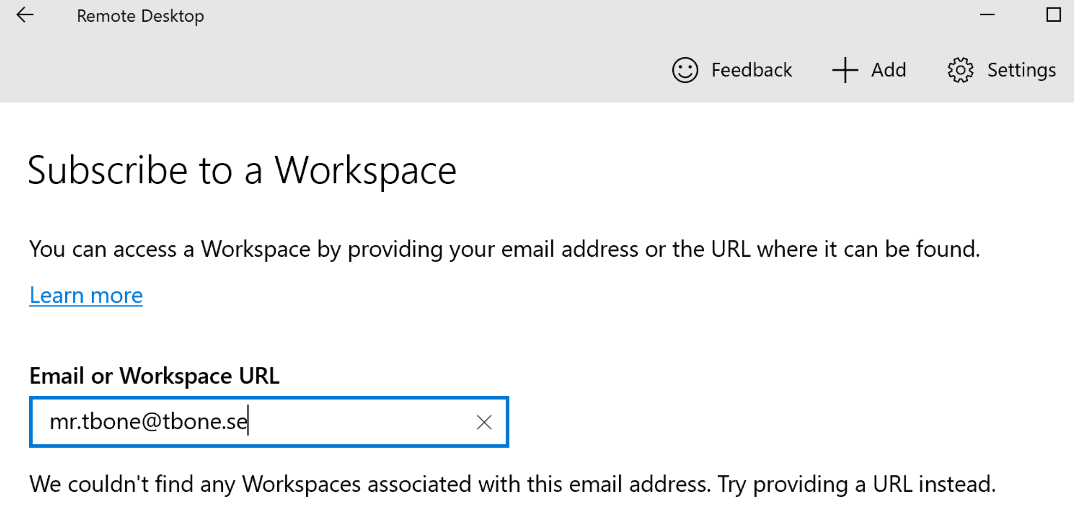Open Settings via the gear icon

point(960,70)
